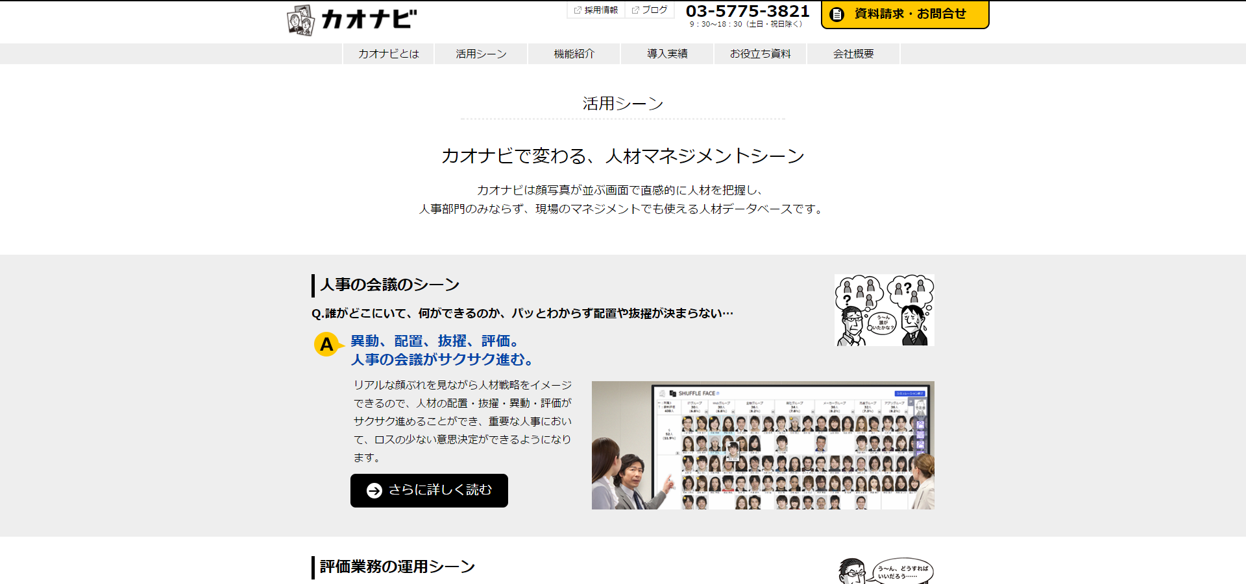Viewport: 1246px width, 584px height.
Task: Click the phone number 03-5775-3821
Action: tap(746, 10)
